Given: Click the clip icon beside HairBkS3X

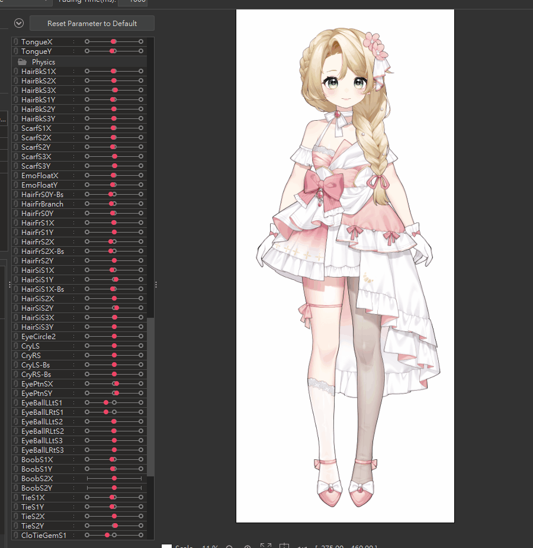Looking at the screenshot, I should pos(16,90).
